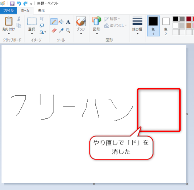
Task: Open the 選択 selection dropdown arrow
Action: pos(32,34)
